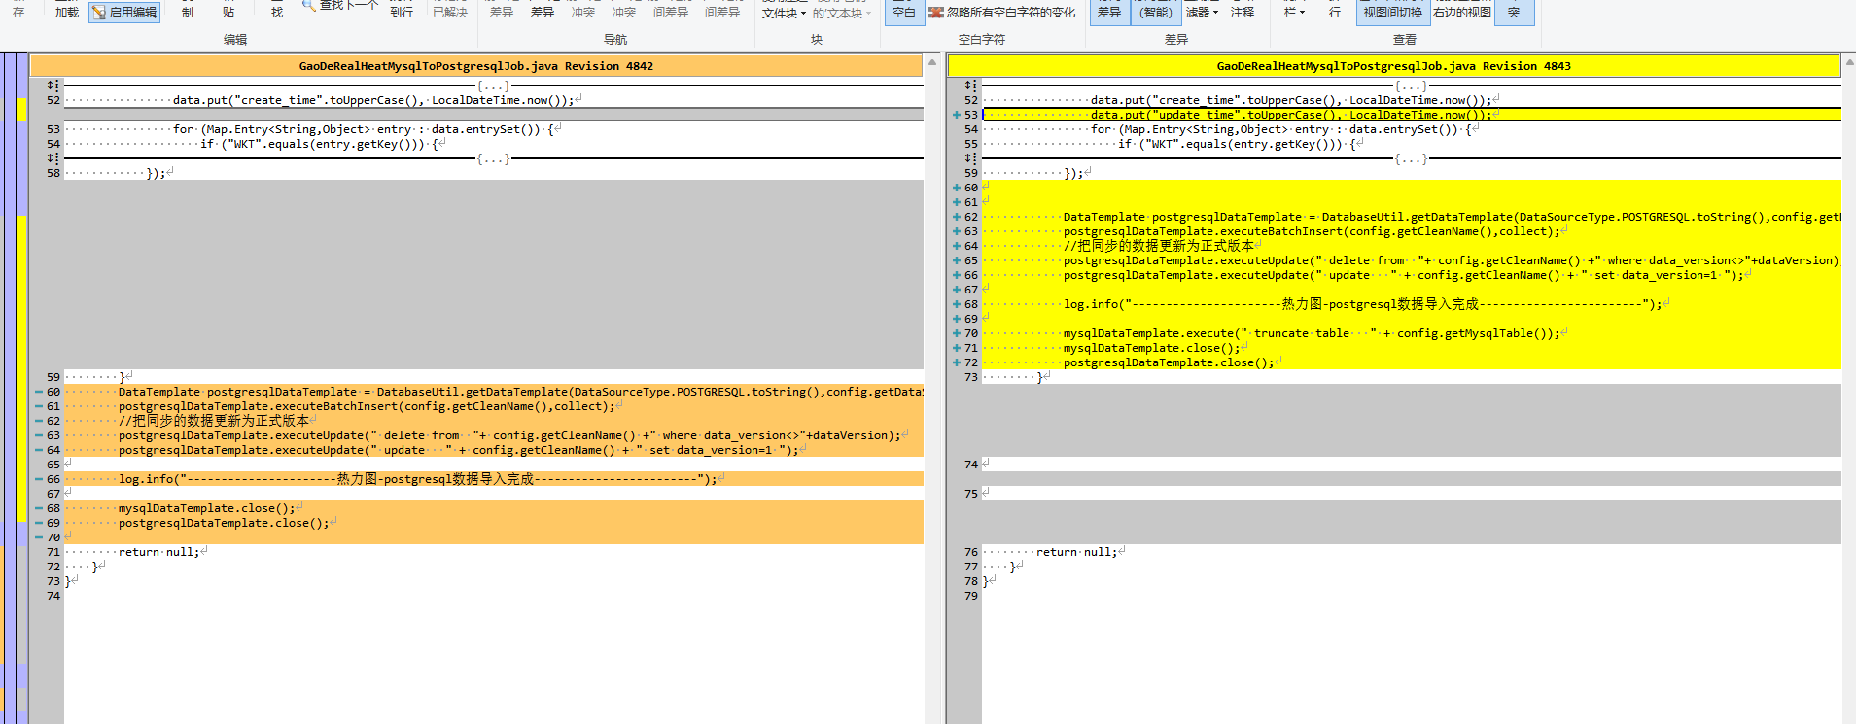This screenshot has height=724, width=1856.
Task: Click the right pane Revision 4843 header
Action: pyautogui.click(x=1393, y=66)
